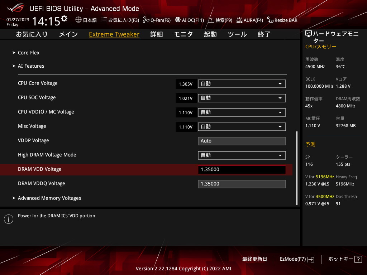Image resolution: width=367 pixels, height=275 pixels.
Task: Click the 4500 MHz frequency value
Action: [315, 67]
